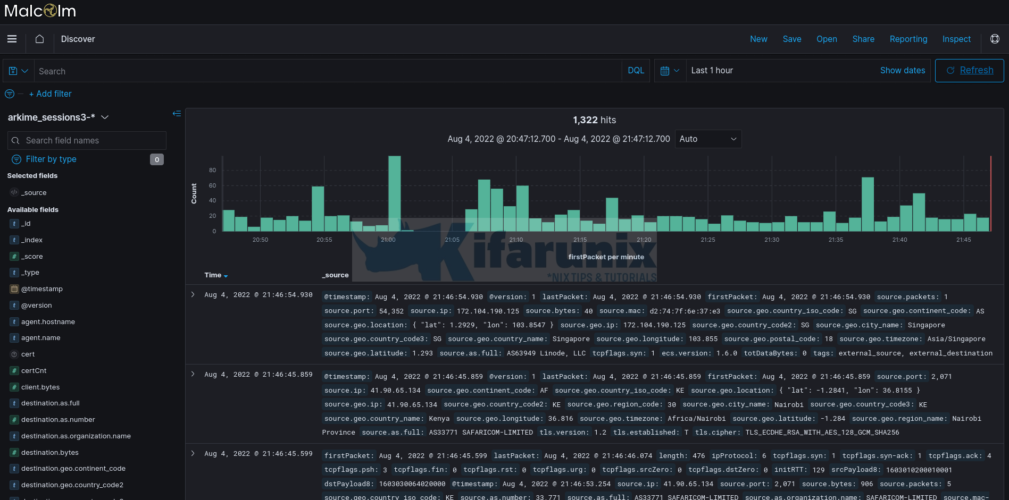1009x500 pixels.
Task: Open the arkime_sessions3-* index pattern dropdown
Action: pos(58,117)
